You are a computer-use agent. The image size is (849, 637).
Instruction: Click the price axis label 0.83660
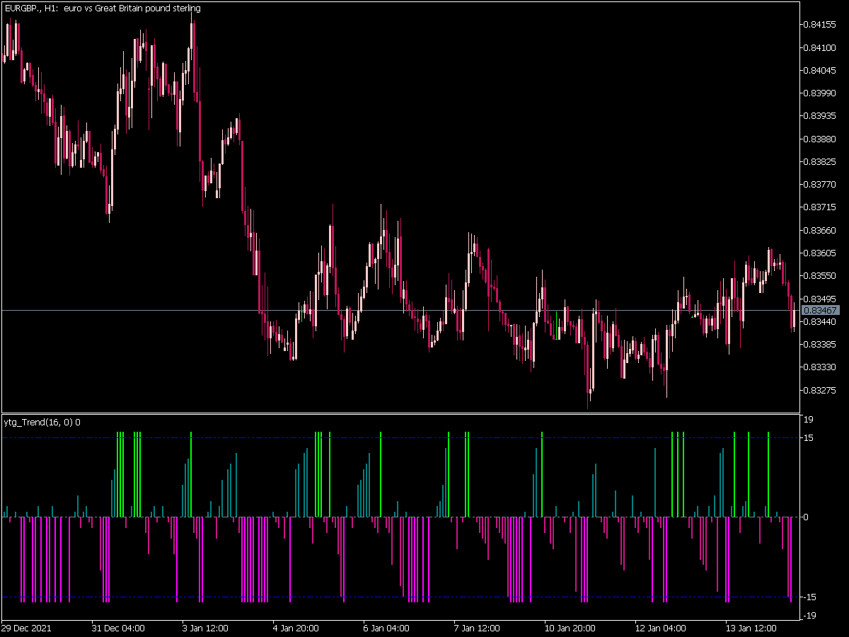(820, 230)
